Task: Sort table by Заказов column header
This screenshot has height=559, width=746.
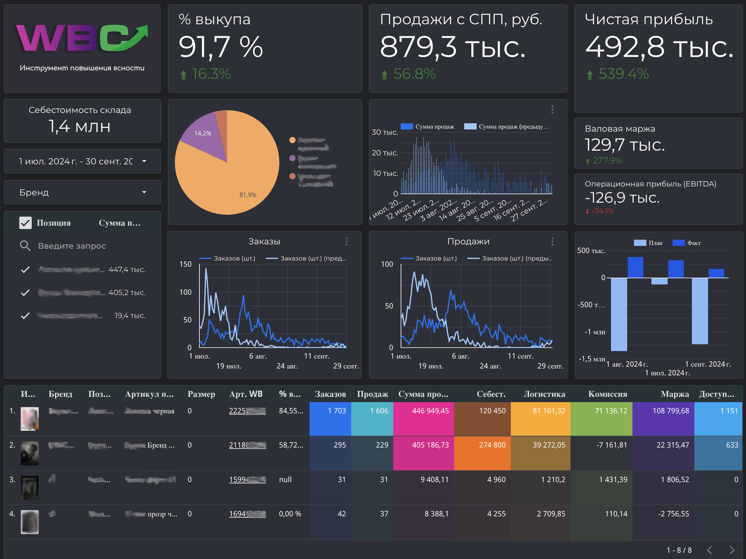Action: coord(330,394)
